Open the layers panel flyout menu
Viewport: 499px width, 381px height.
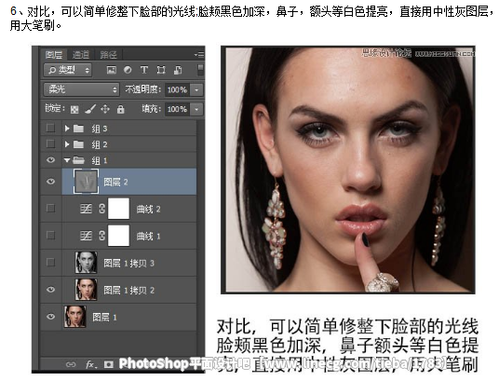pos(199,55)
